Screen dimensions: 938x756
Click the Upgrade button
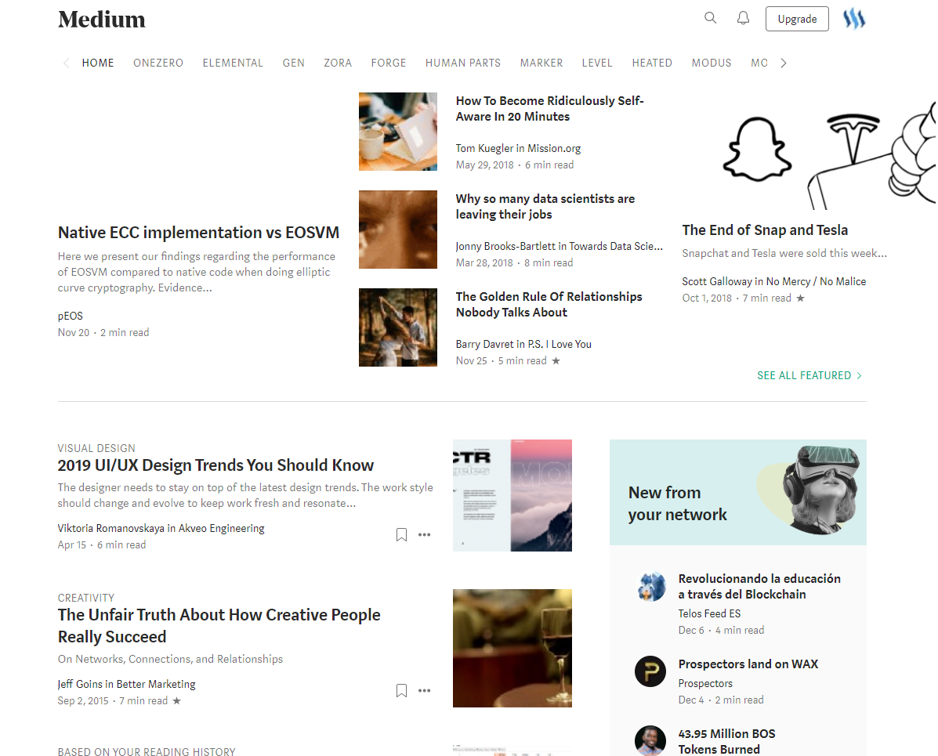[x=797, y=19]
